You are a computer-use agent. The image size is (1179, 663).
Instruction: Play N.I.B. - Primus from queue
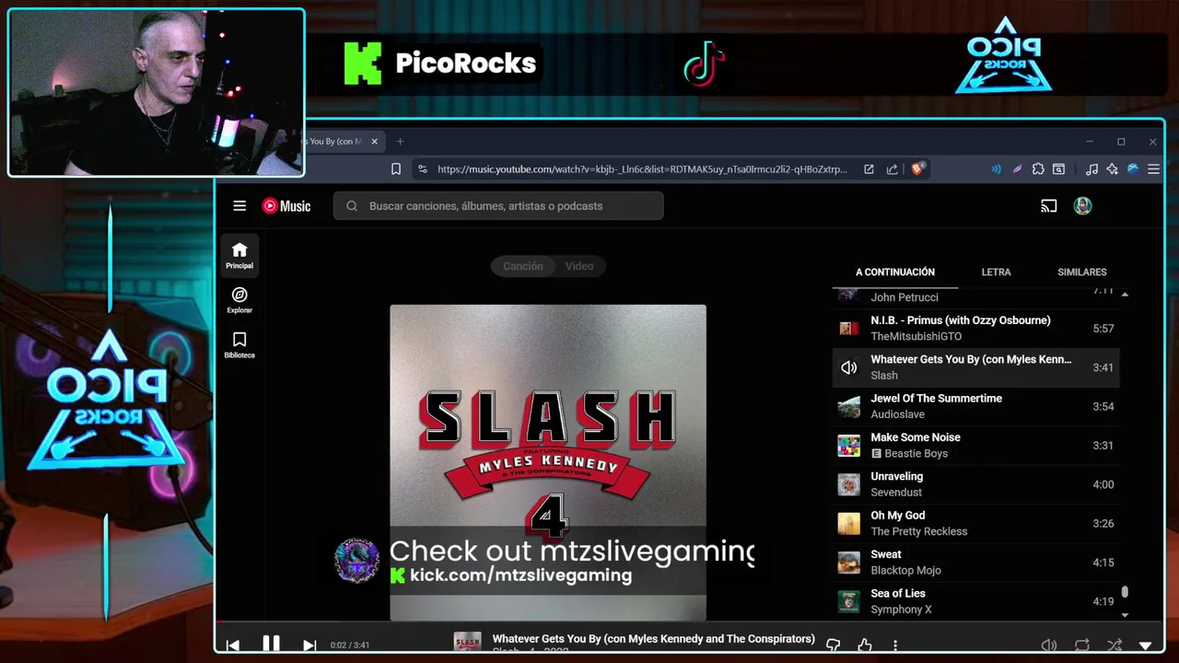pyautogui.click(x=975, y=329)
